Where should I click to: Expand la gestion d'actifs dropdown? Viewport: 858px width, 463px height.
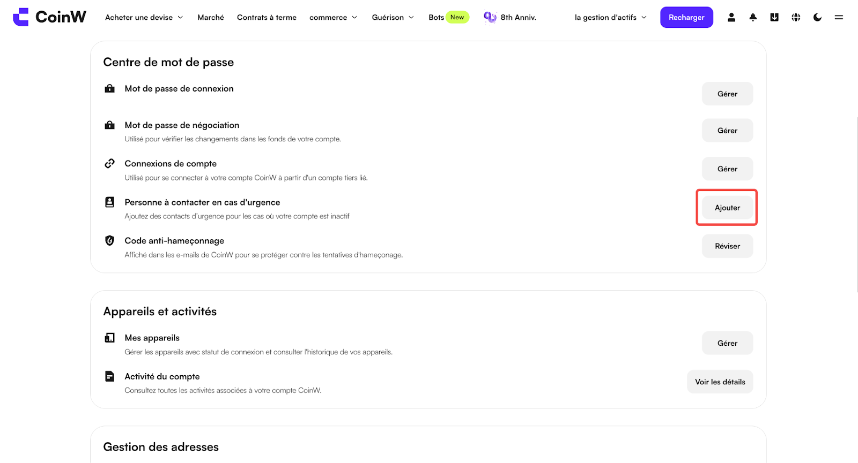tap(611, 17)
